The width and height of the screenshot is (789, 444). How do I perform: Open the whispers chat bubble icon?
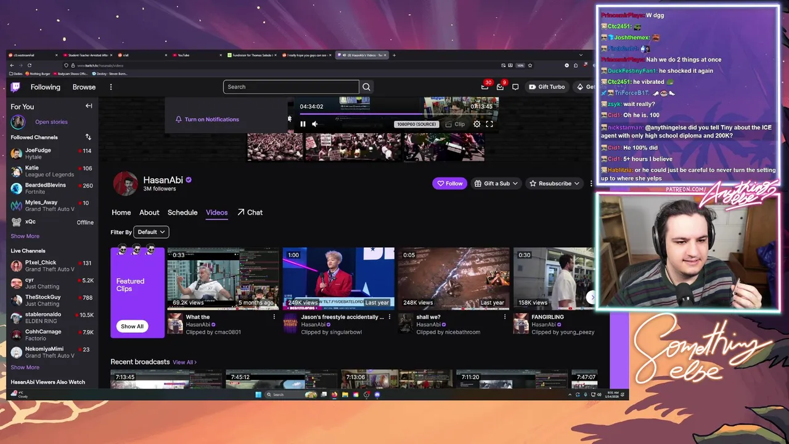pos(515,87)
